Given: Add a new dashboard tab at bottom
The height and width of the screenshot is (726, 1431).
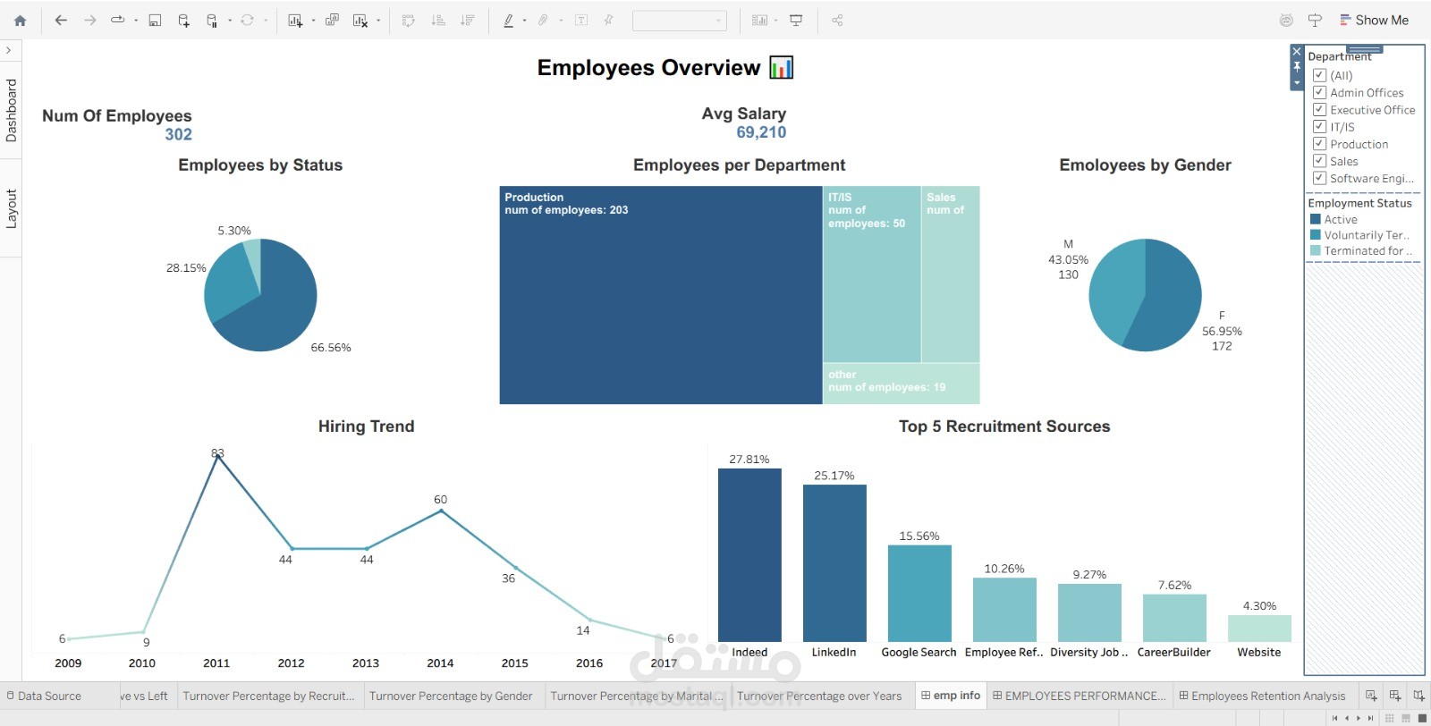Looking at the screenshot, I should point(1395,696).
